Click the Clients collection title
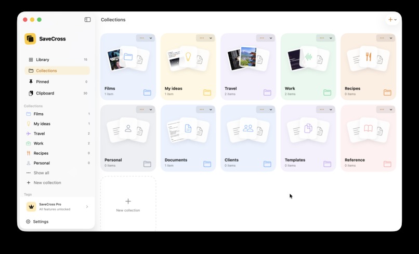This screenshot has height=254, width=419. (x=231, y=160)
